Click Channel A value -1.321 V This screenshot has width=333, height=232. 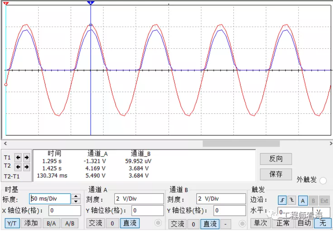[x=95, y=161]
